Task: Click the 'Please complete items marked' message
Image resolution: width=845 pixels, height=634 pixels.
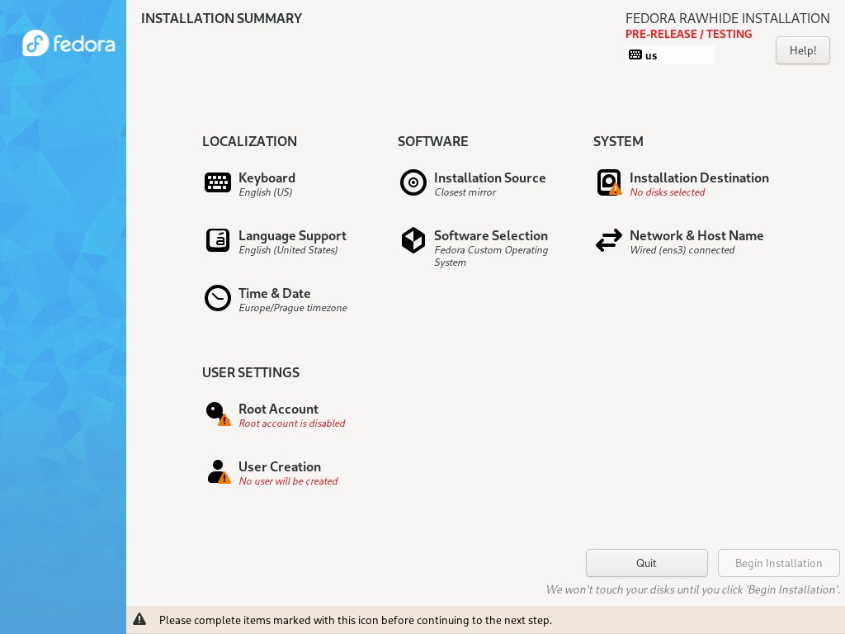Action: click(355, 620)
